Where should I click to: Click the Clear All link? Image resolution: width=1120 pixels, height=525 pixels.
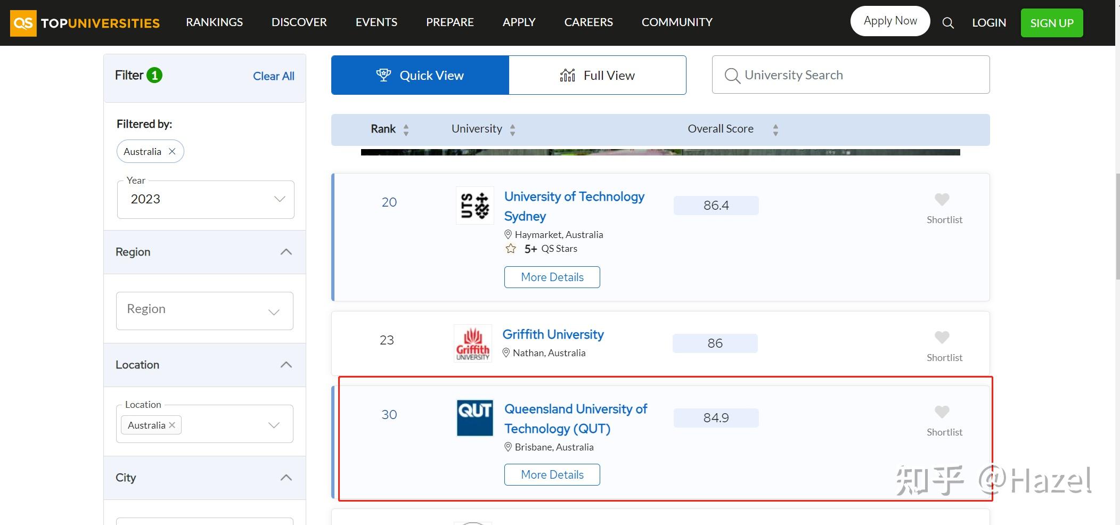[x=273, y=76]
